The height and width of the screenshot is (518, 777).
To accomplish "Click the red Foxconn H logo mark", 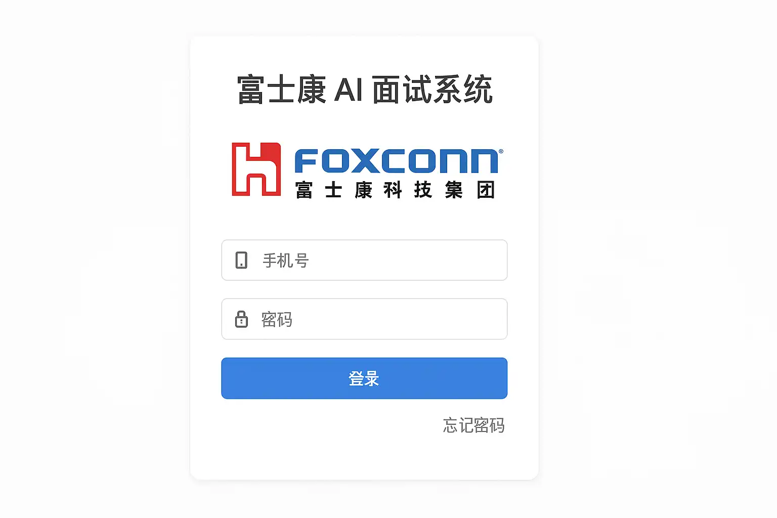I will 256,169.
